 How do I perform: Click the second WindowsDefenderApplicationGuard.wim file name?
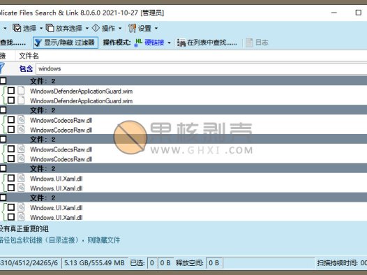coord(81,101)
